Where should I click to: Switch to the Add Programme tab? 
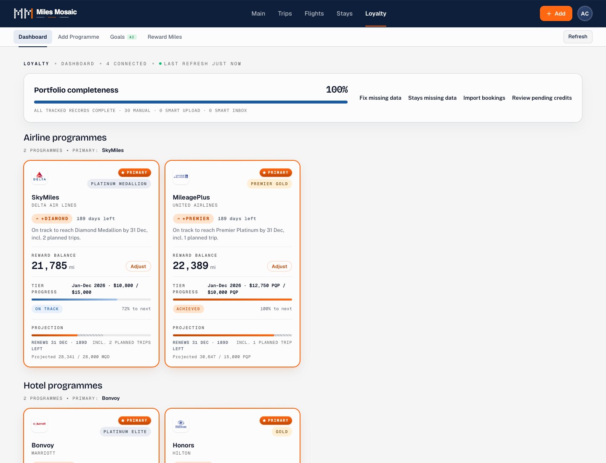tap(79, 37)
